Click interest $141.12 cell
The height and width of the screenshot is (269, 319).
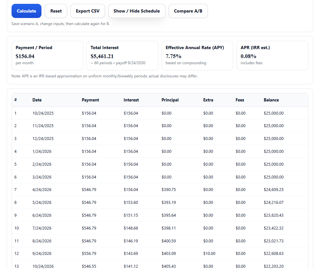coord(131,266)
